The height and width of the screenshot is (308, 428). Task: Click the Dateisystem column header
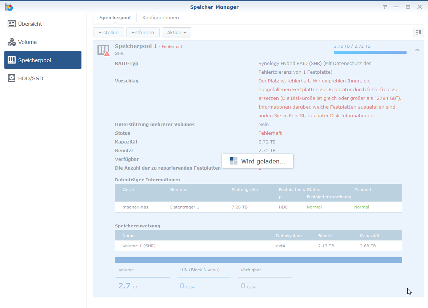289,236
